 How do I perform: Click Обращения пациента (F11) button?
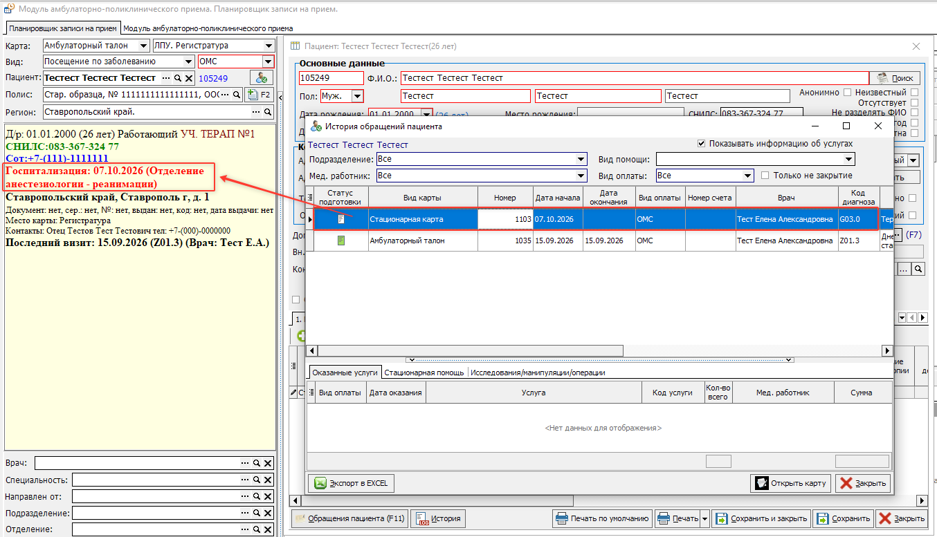[x=349, y=518]
